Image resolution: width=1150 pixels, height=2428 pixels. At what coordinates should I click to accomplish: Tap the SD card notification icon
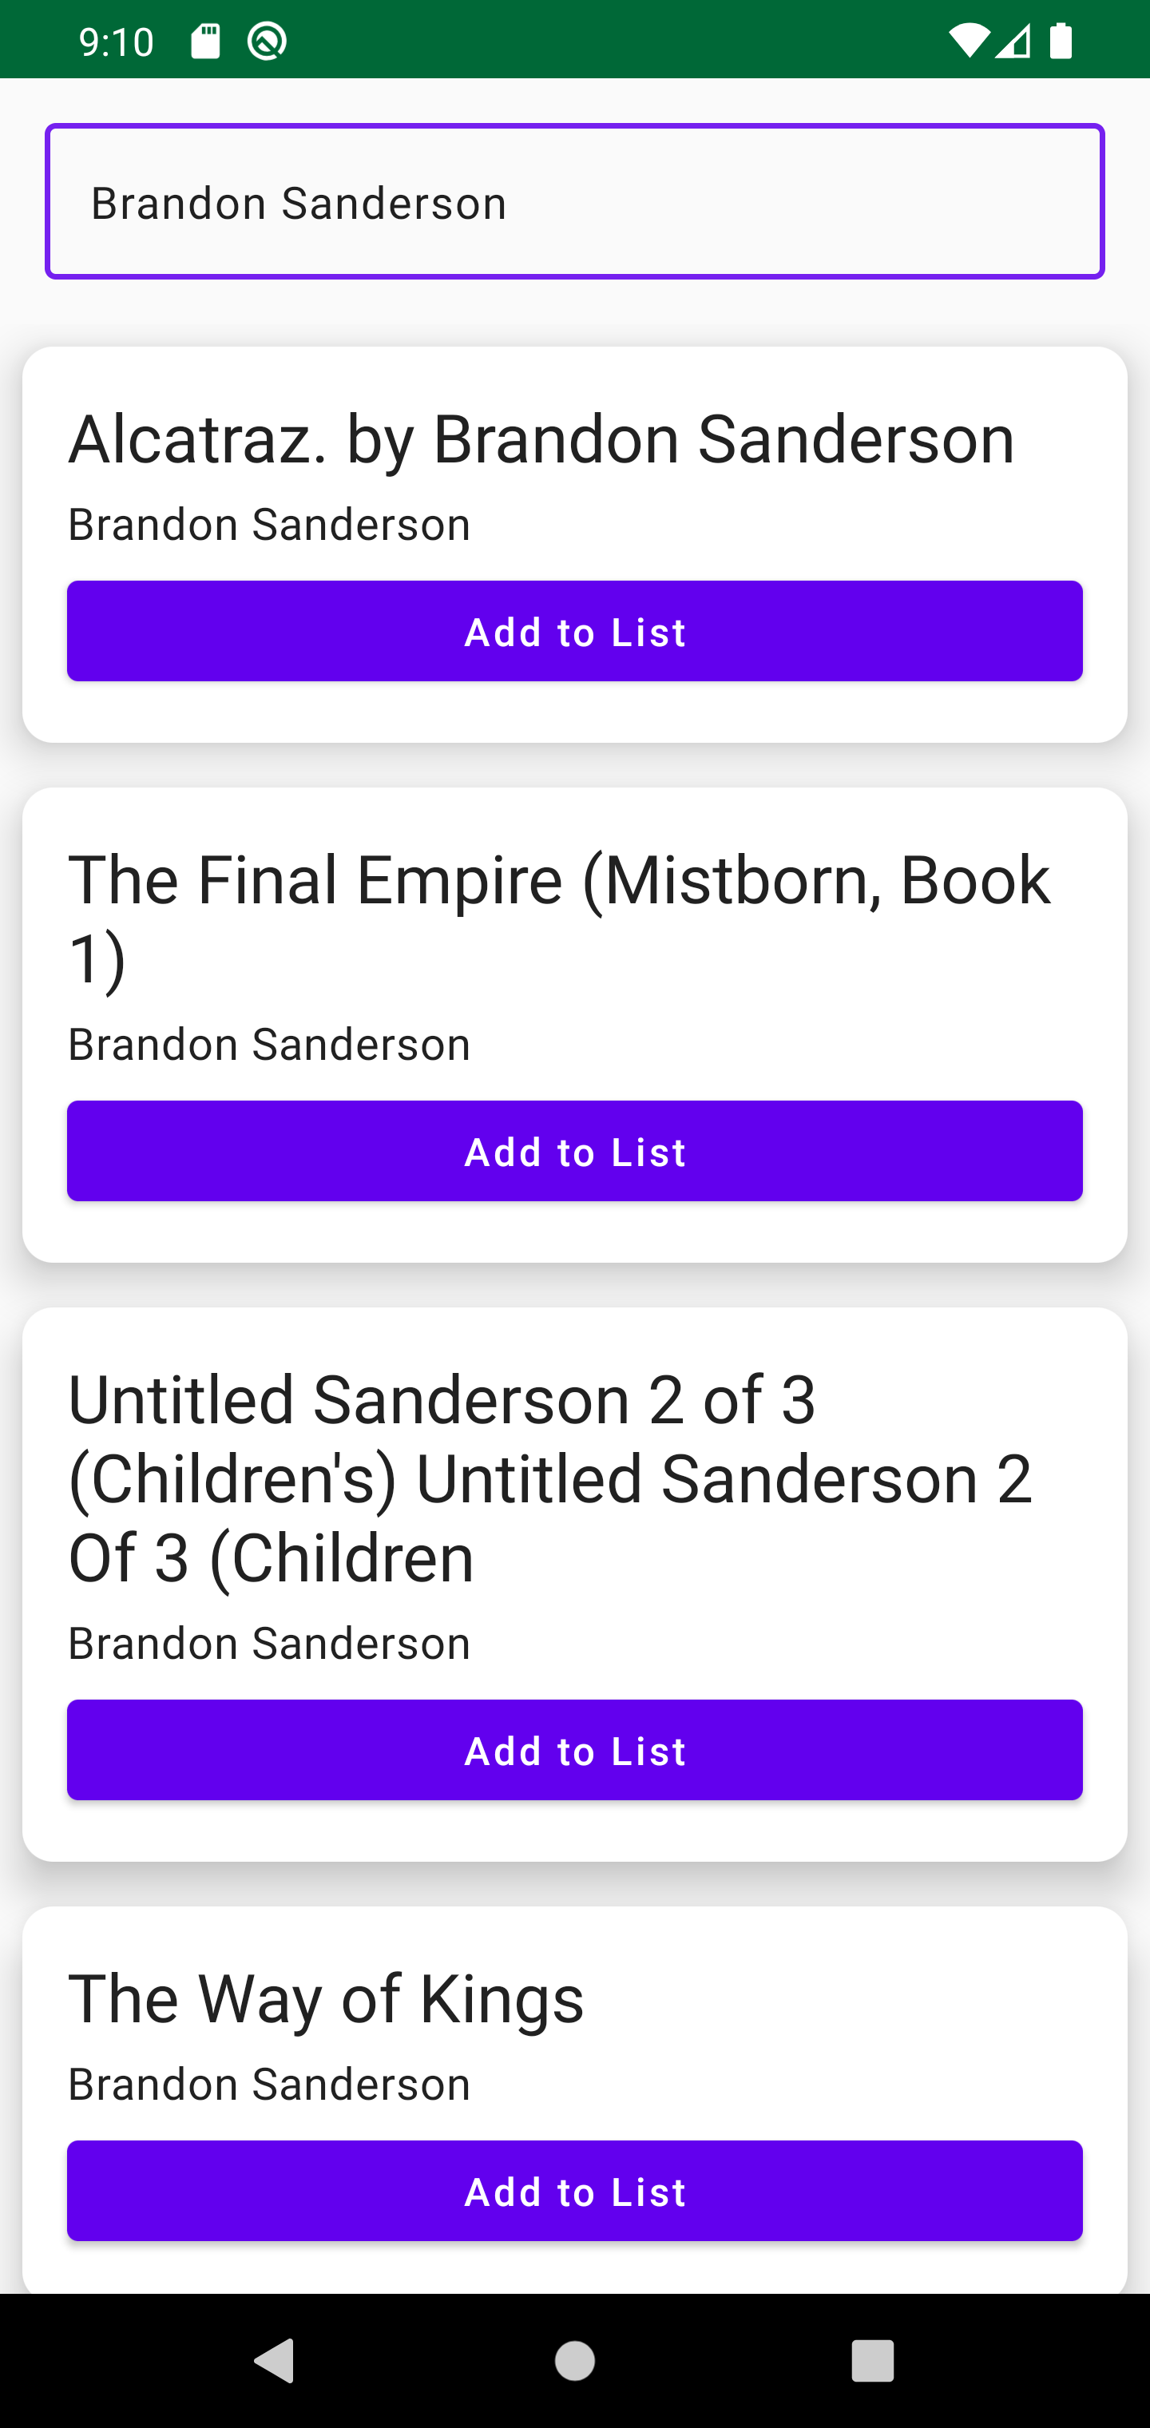[205, 41]
